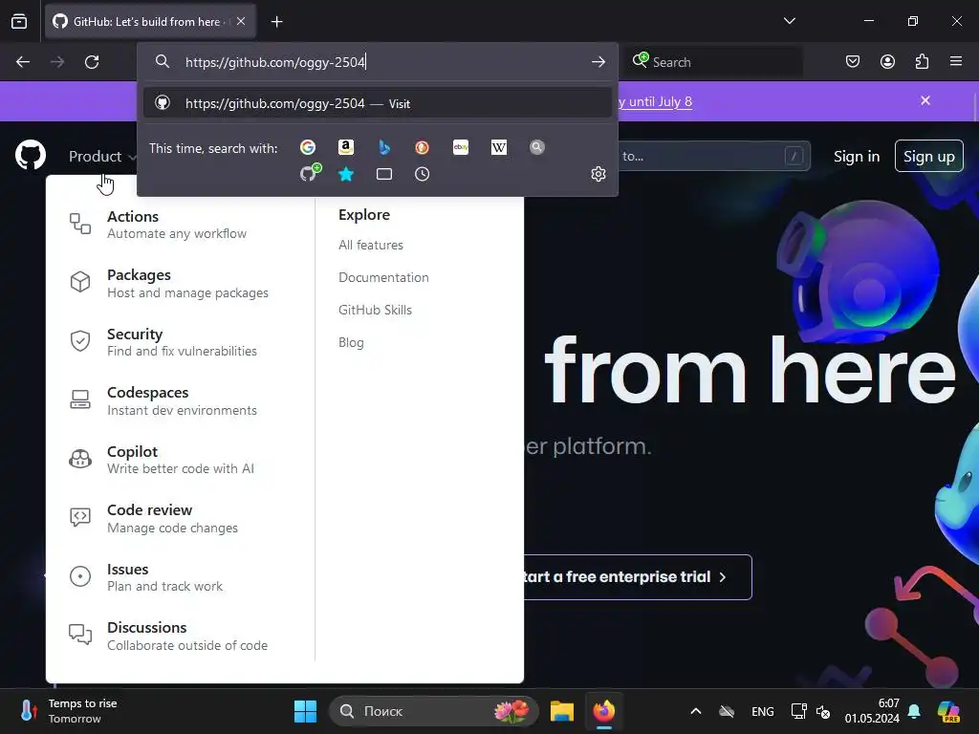
Task: Open Issues in Product menu
Action: [x=145, y=577]
